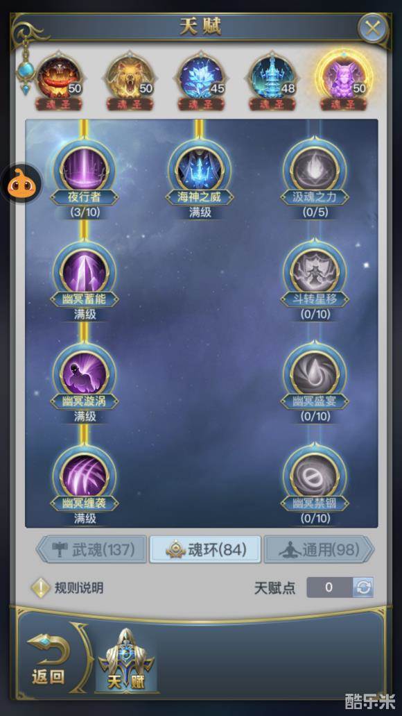The height and width of the screenshot is (716, 402).
Task: Select the 天赋 bottom menu icon
Action: click(x=125, y=660)
